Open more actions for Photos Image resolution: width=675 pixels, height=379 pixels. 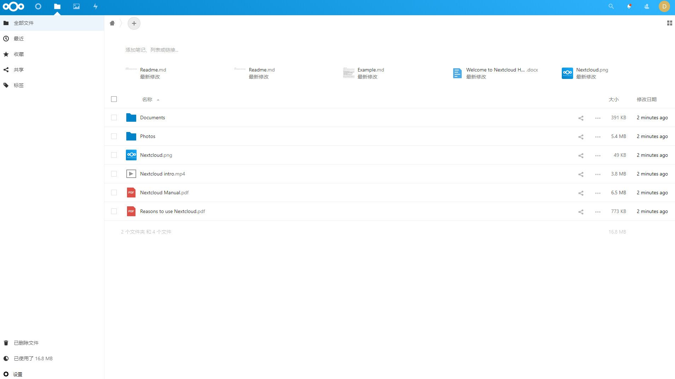click(598, 137)
